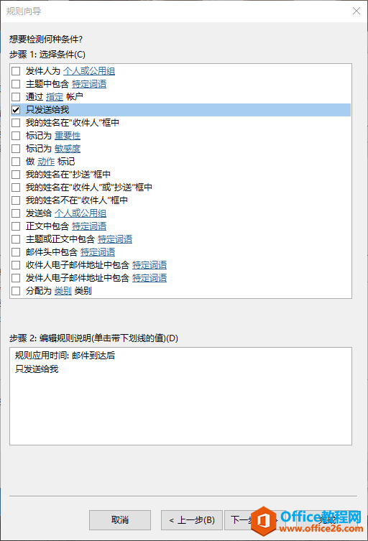This screenshot has height=541, width=368.
Task: Enable the 分配为 类别 checkbox
Action: 16,291
